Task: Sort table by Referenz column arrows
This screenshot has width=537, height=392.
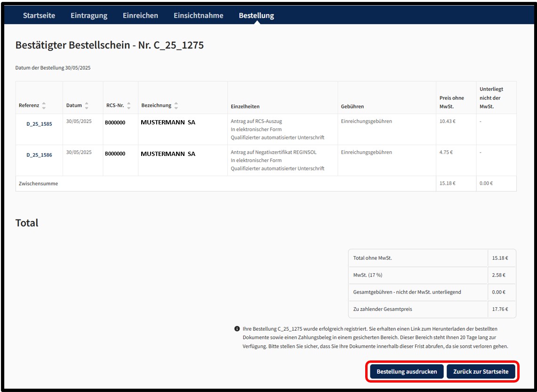Action: 44,106
